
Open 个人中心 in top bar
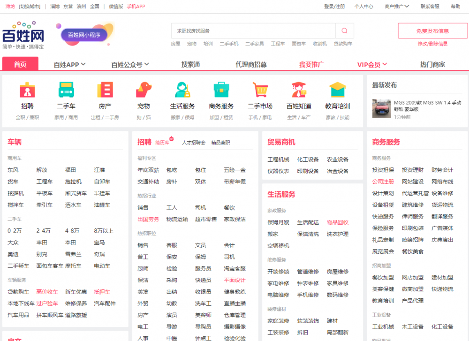coord(364,6)
